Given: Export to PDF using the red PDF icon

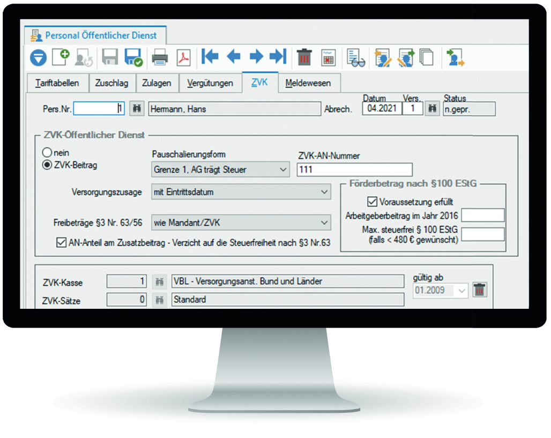Looking at the screenshot, I should 184,57.
